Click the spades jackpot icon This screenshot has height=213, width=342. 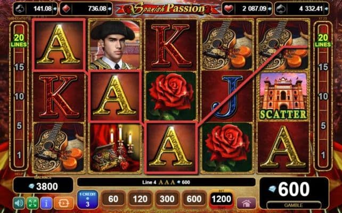pos(281,9)
